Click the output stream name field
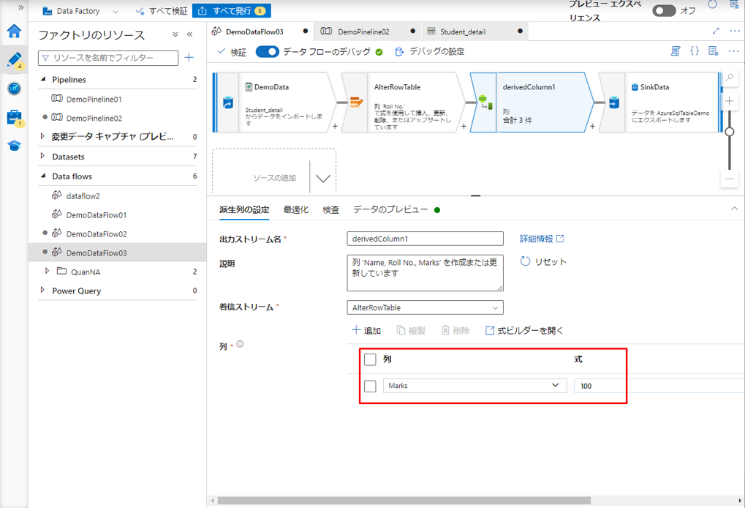 pyautogui.click(x=426, y=239)
